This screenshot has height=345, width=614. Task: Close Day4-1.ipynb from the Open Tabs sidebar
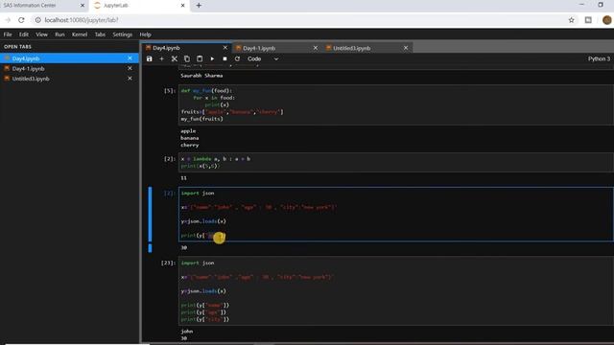click(x=130, y=68)
